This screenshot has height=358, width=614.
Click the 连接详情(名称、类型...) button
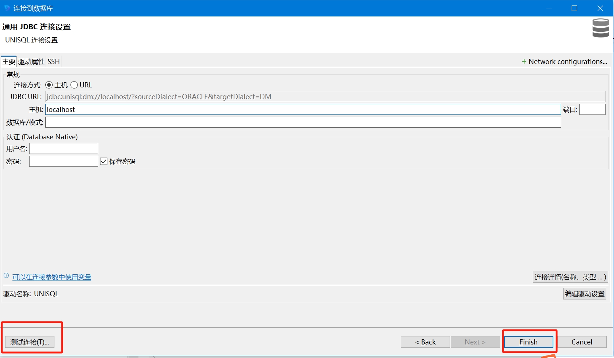tap(570, 277)
